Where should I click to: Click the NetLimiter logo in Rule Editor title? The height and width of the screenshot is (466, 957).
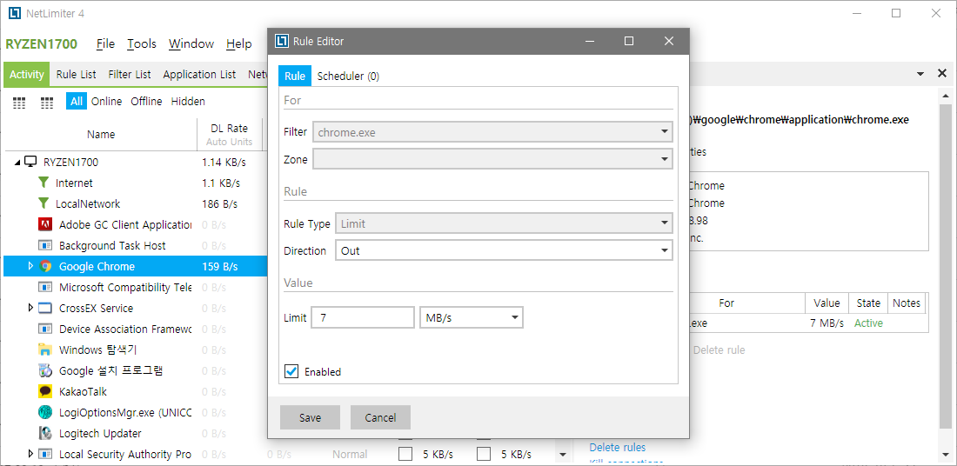(x=281, y=41)
